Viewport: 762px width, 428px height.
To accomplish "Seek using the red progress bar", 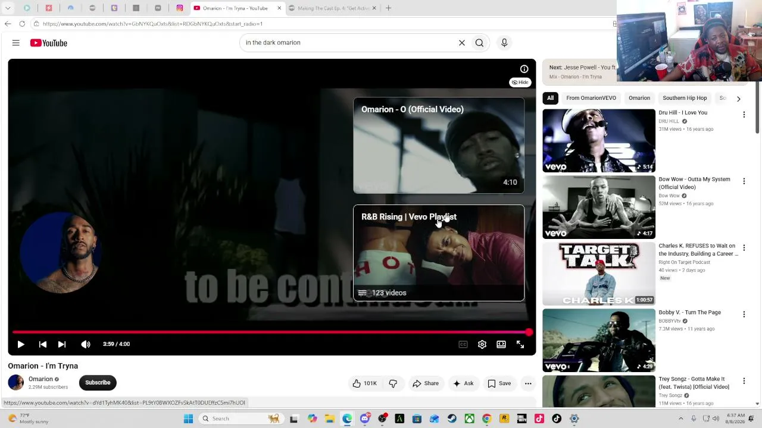I will coord(271,332).
